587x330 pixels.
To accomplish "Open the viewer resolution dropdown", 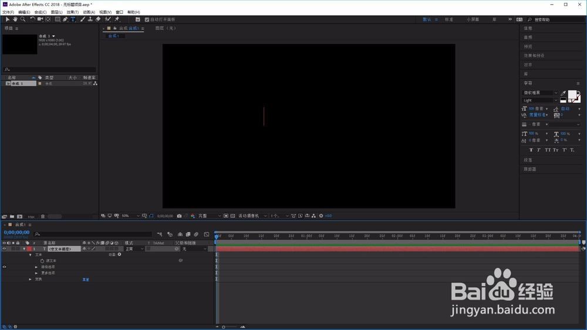I will 210,216.
